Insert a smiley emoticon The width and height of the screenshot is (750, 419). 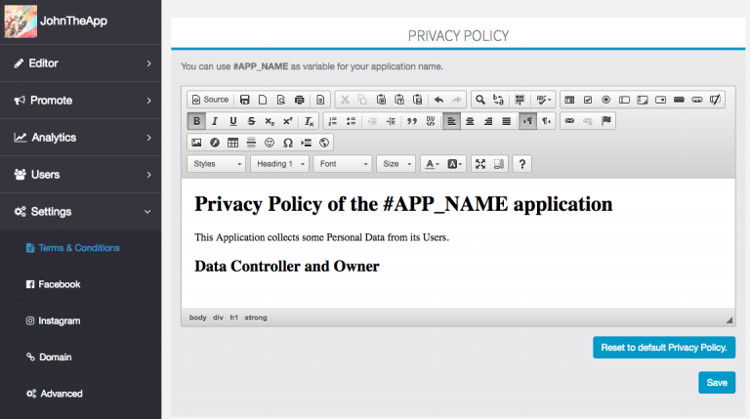pos(270,143)
